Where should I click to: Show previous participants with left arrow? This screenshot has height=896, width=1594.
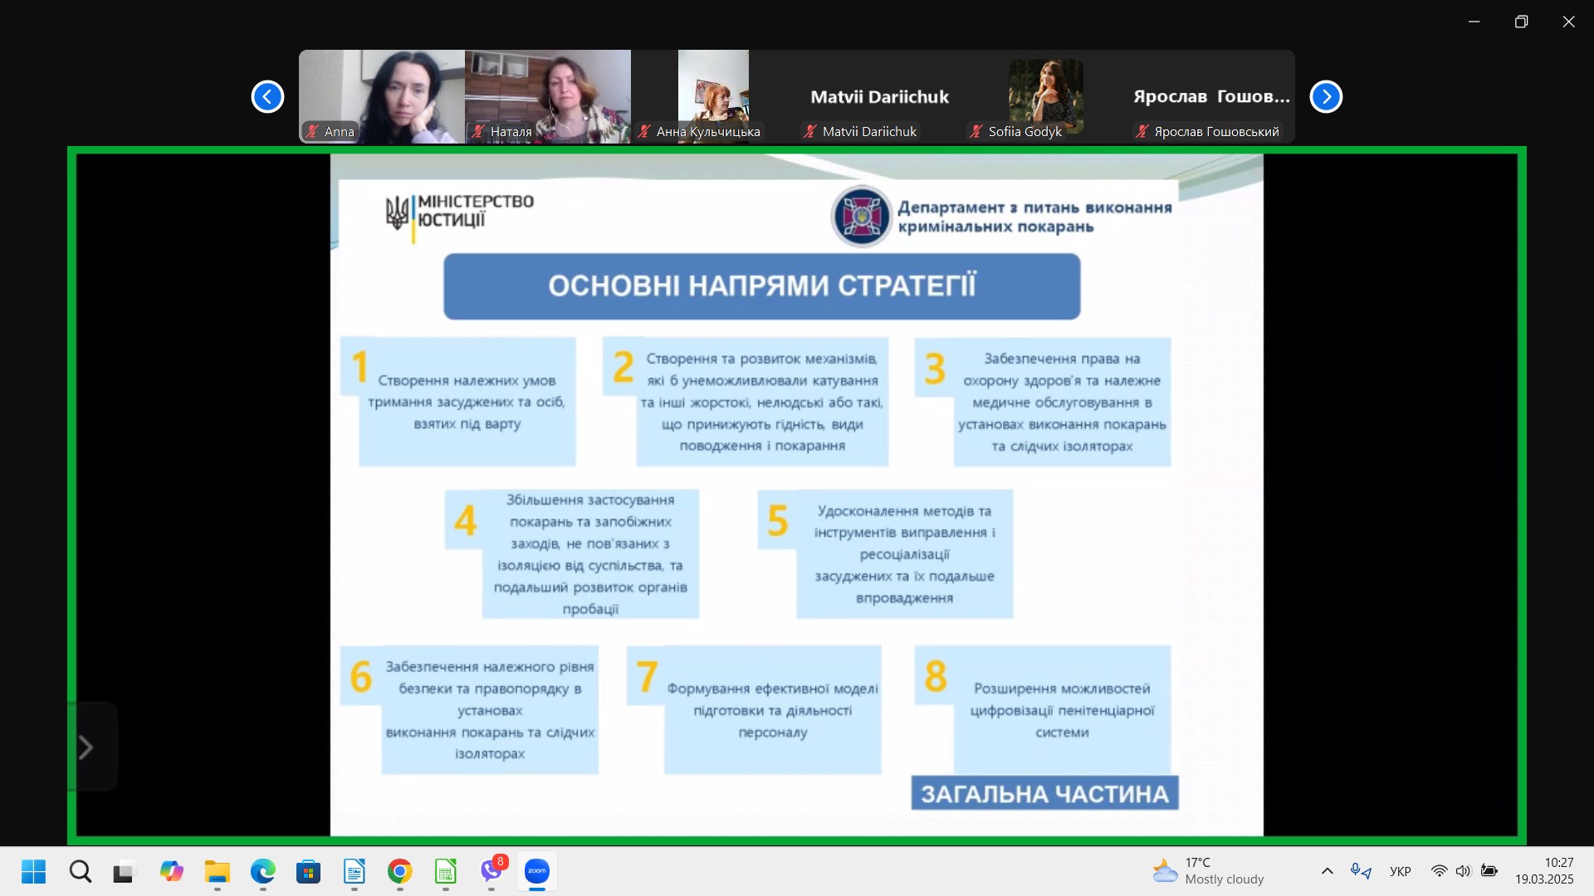coord(267,97)
